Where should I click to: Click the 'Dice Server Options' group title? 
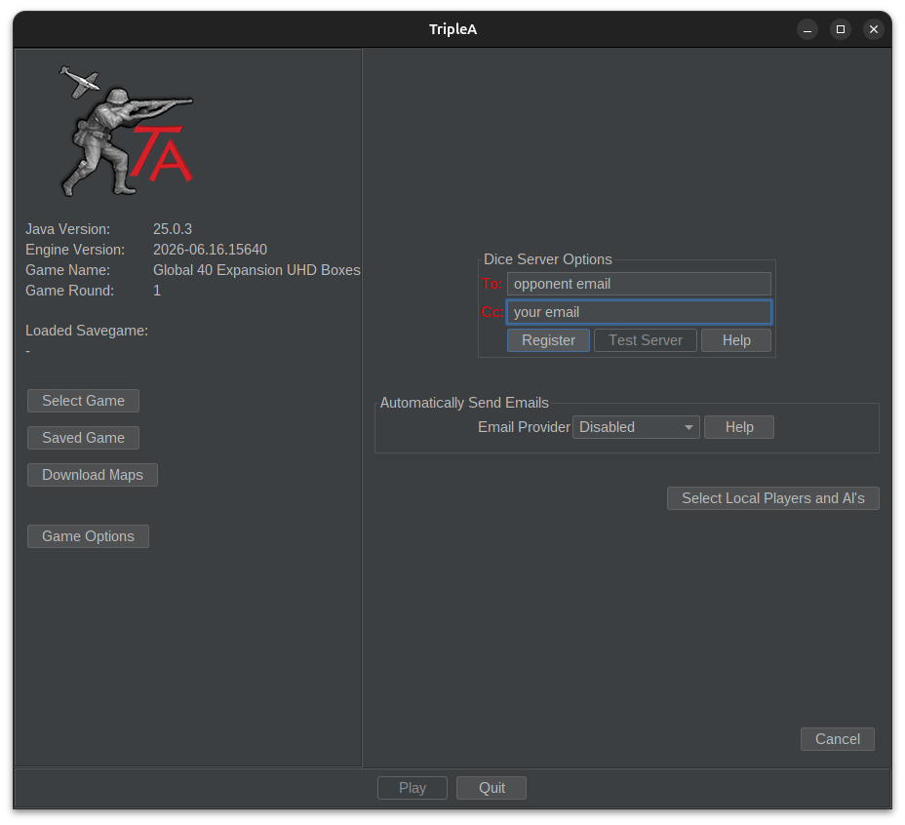click(548, 259)
